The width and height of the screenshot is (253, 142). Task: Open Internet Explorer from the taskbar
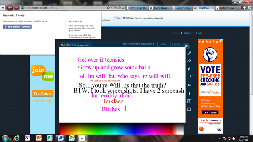17,138
